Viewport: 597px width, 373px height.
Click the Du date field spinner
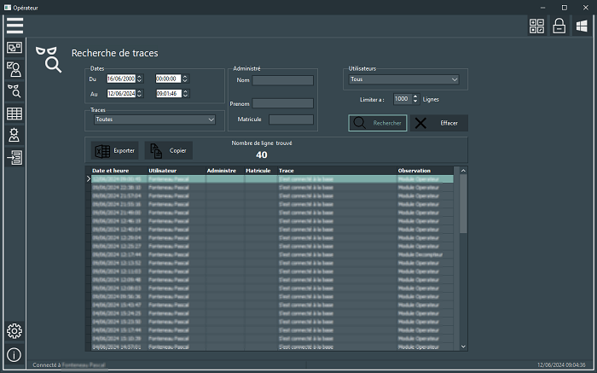point(140,79)
